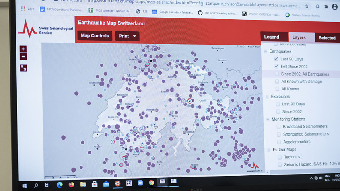The width and height of the screenshot is (340, 191).
Task: Open Strategic Science Meeting bookmark
Action: (303, 15)
